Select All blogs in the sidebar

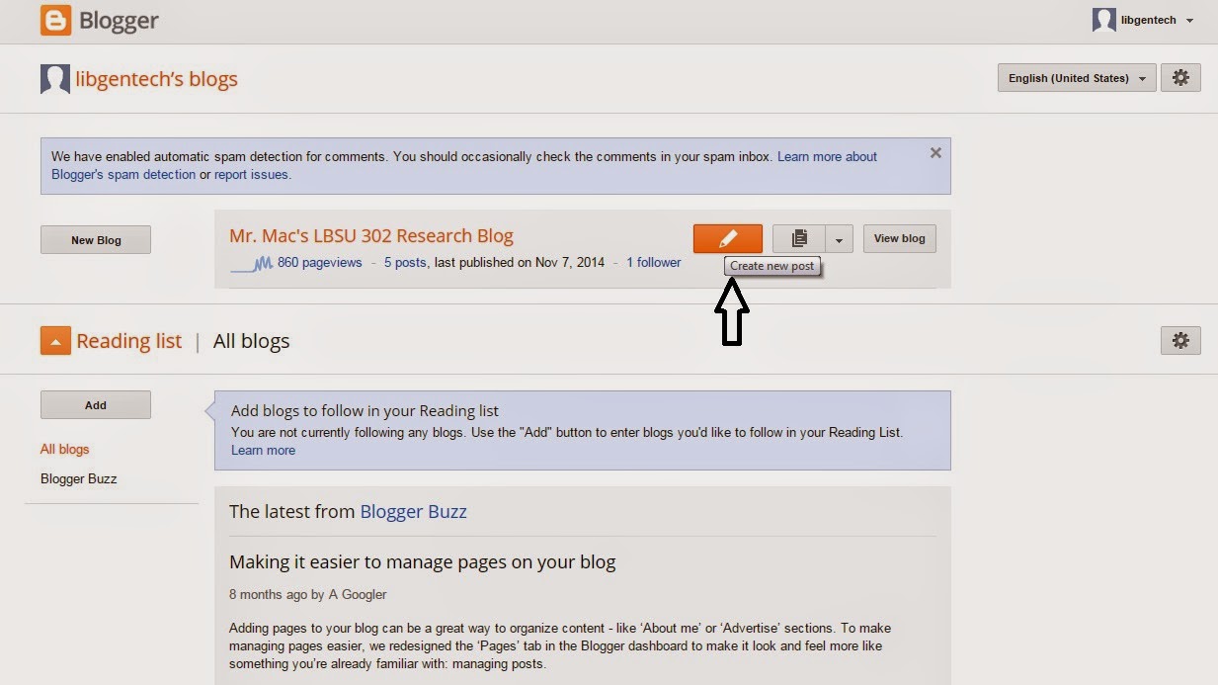(x=65, y=449)
